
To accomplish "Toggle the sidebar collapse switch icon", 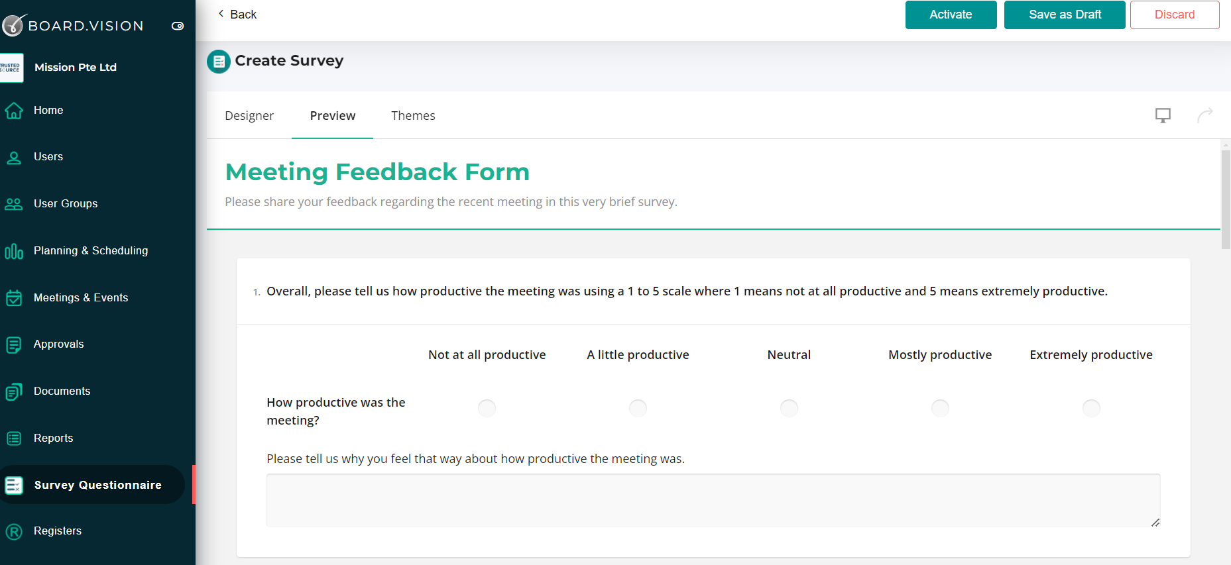I will pos(178,26).
